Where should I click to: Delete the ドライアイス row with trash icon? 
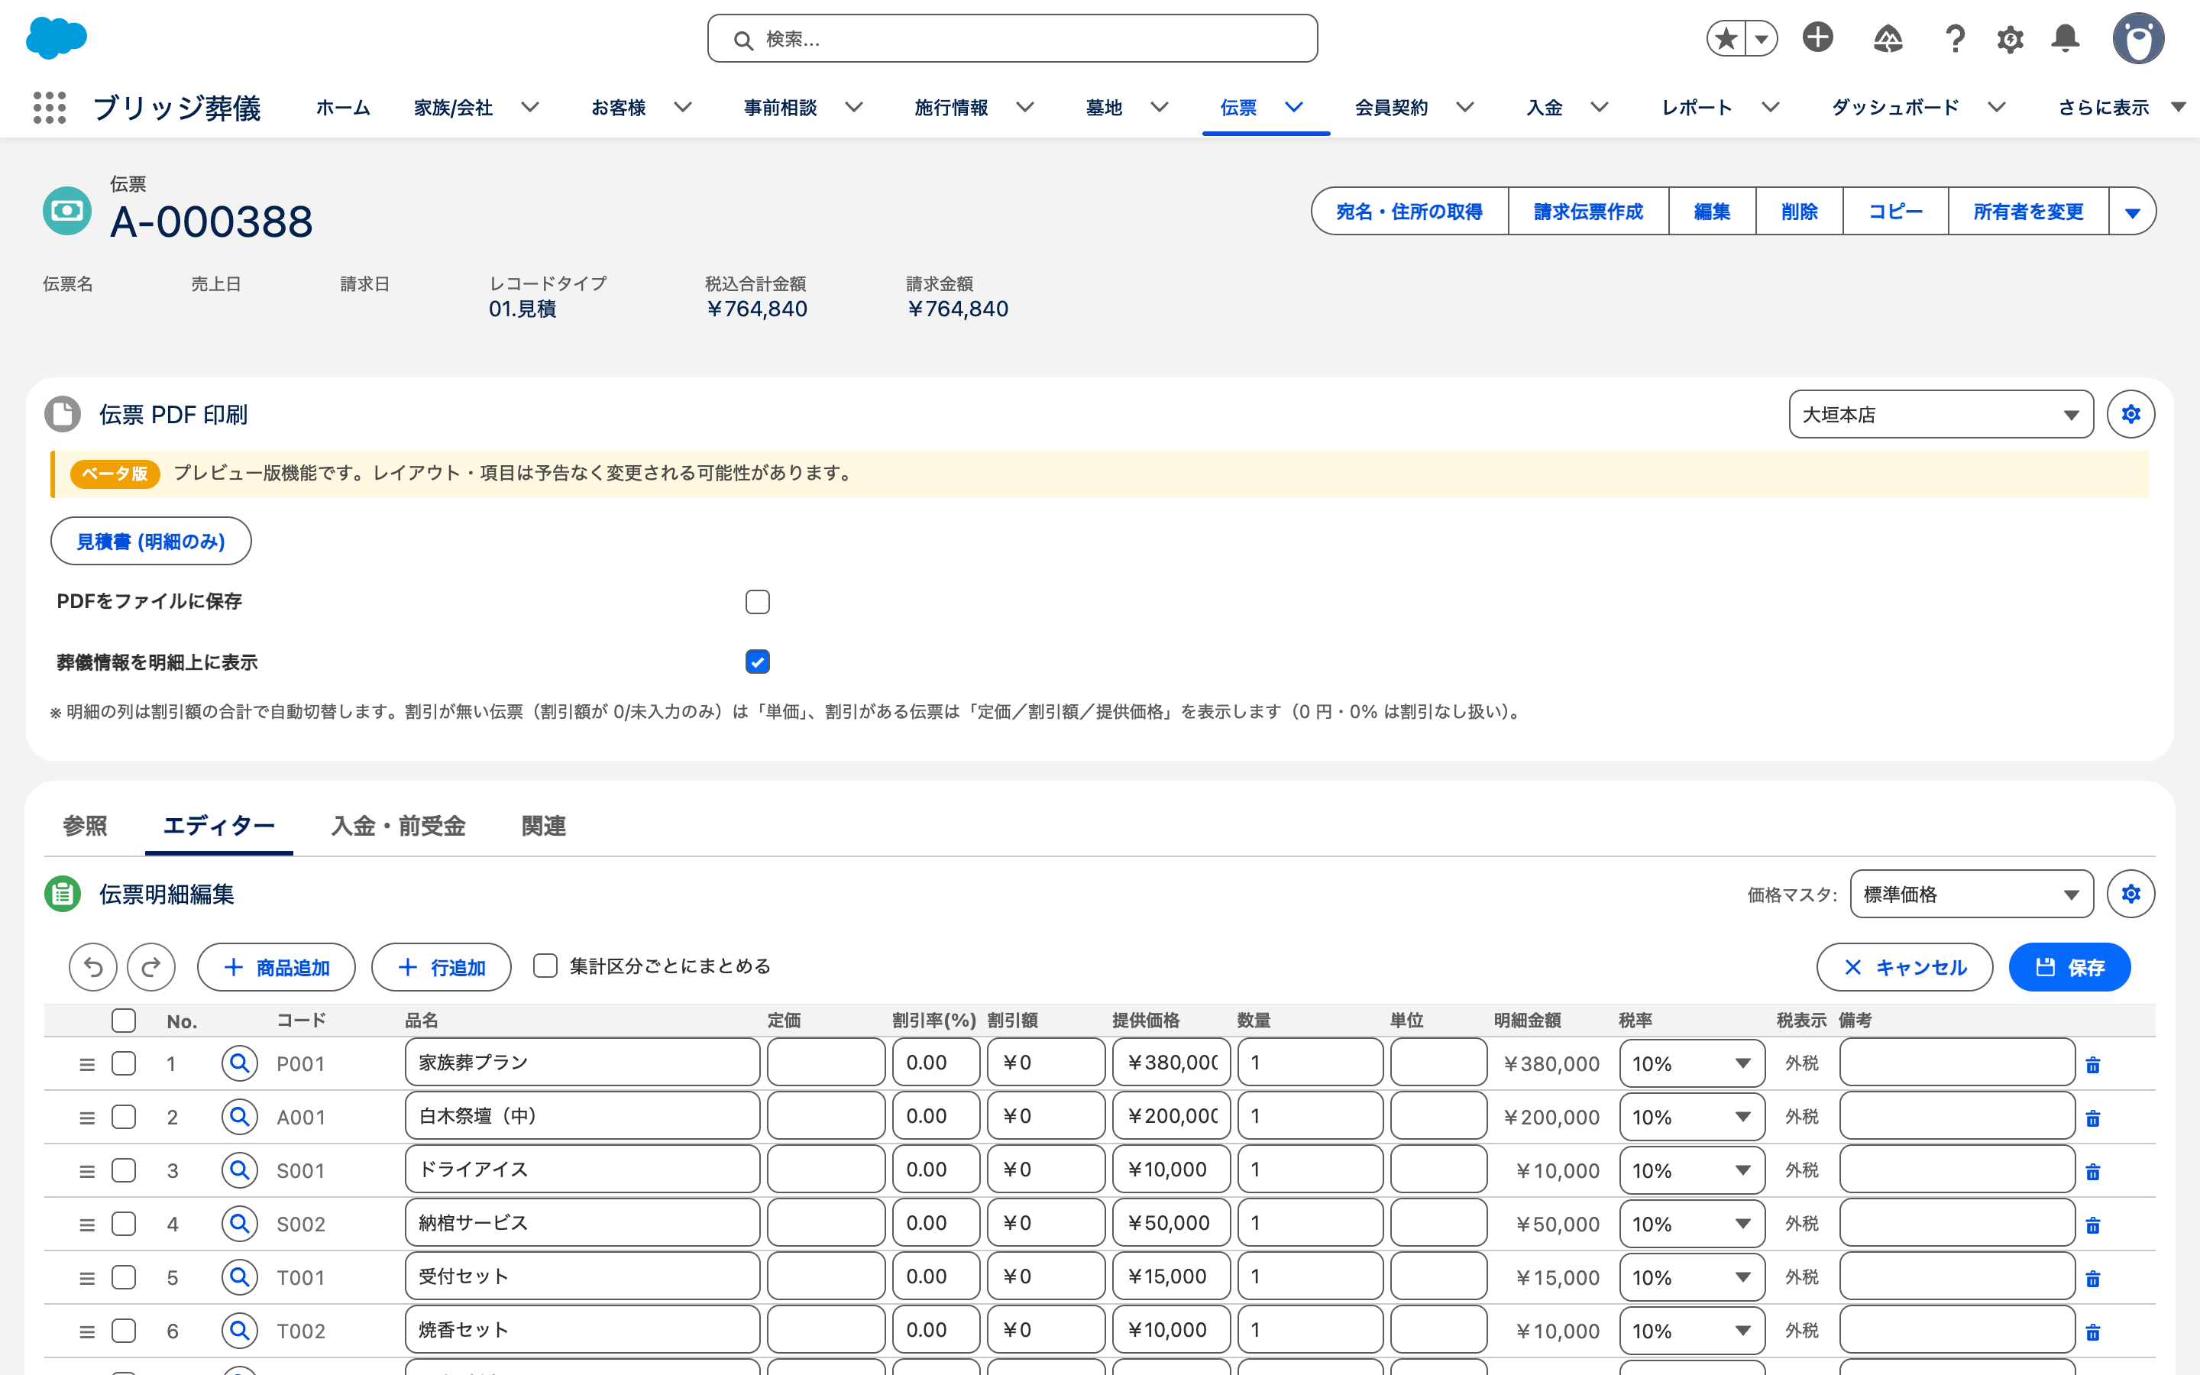tap(2093, 1170)
